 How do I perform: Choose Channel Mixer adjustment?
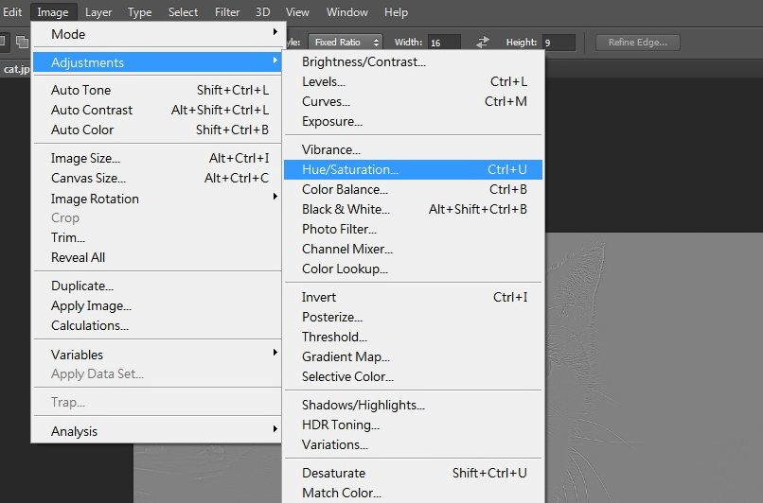[413, 249]
